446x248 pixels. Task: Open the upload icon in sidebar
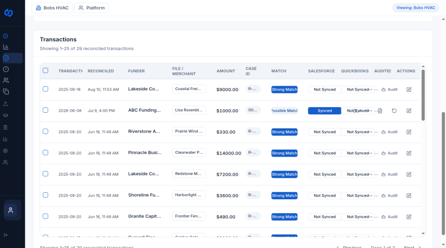point(5,104)
